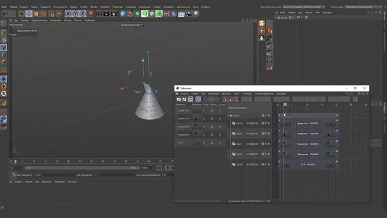The image size is (387, 218).
Task: Open the Камеры menu in viewport
Action: 25,21
